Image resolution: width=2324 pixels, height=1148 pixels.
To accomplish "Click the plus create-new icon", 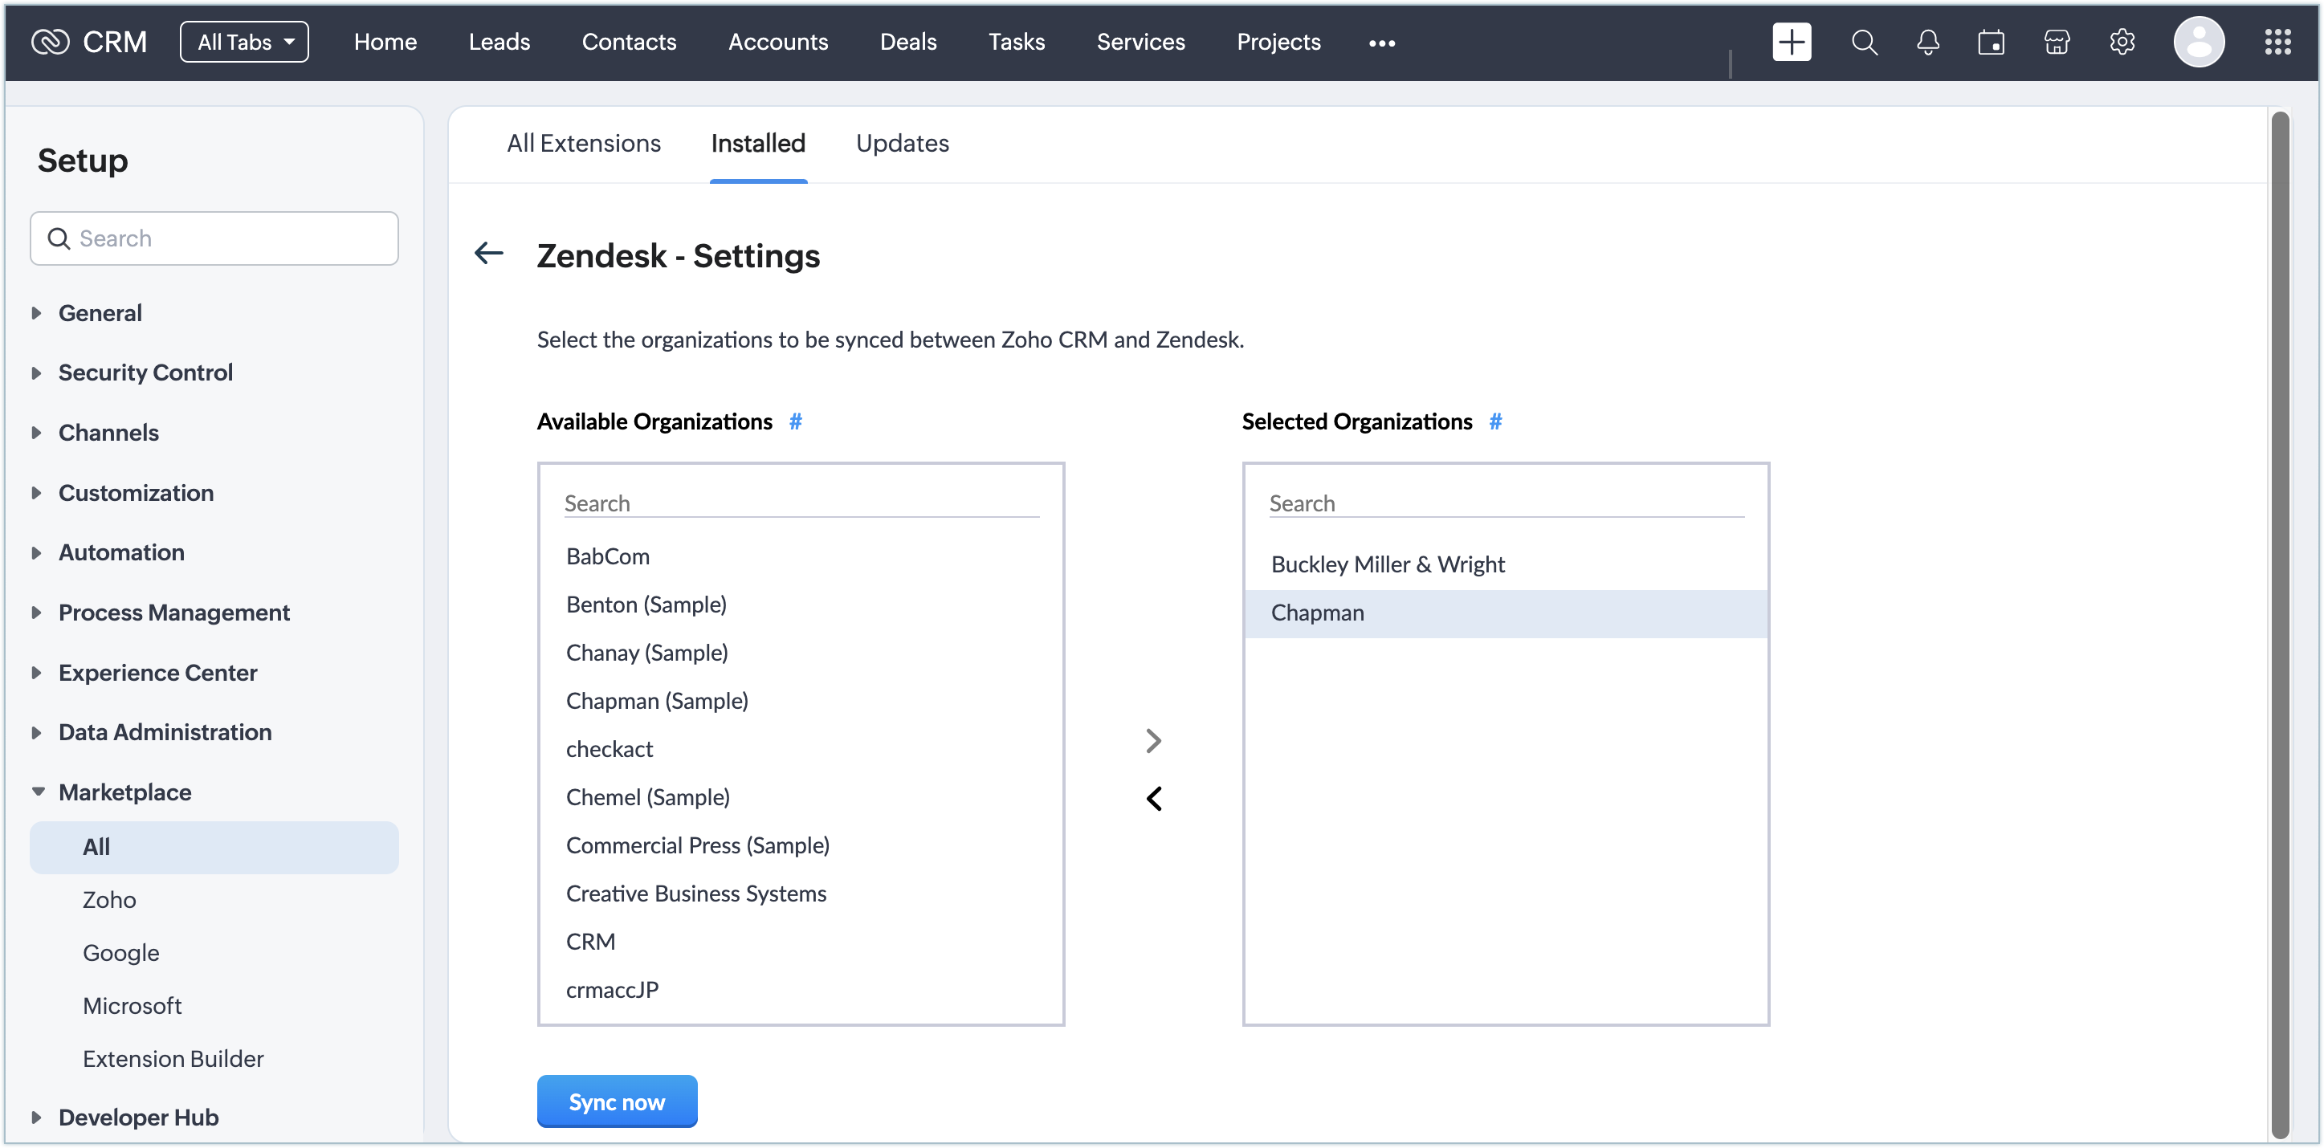I will [1790, 43].
